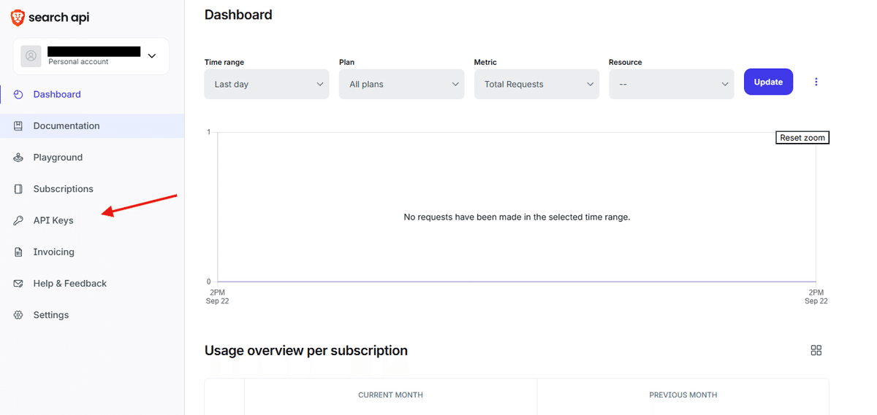Open the Resource dropdown
The width and height of the screenshot is (877, 415).
[x=671, y=85]
